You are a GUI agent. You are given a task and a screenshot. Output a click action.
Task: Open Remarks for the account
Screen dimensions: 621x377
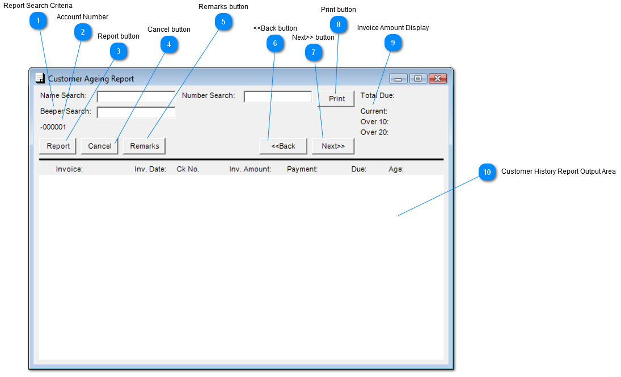point(144,146)
